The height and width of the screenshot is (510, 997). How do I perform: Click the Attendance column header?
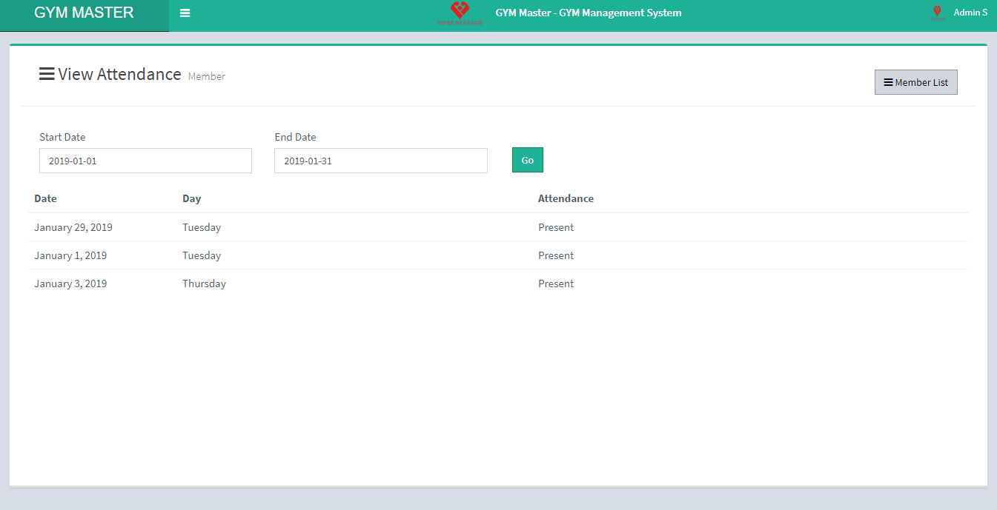566,198
